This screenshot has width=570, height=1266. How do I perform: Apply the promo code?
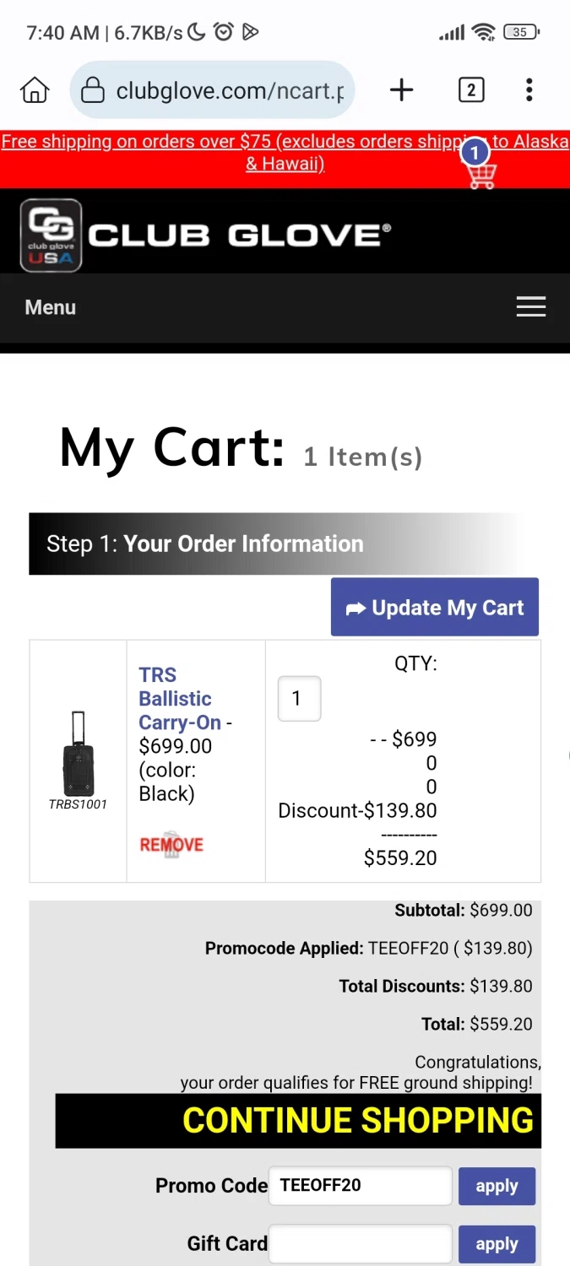[497, 1186]
